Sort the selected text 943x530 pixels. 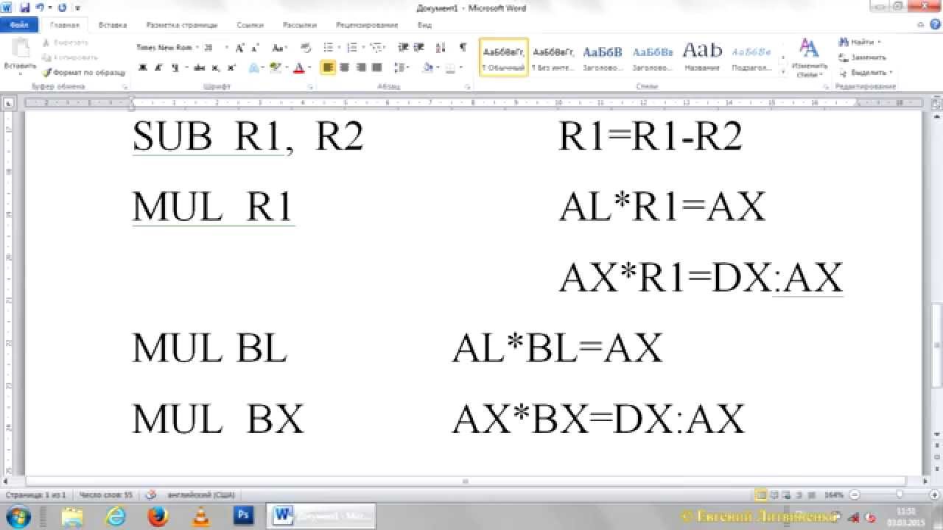[440, 48]
